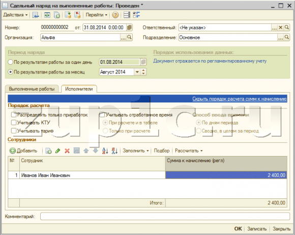Select По результатам работы за один день
Viewport: 295px width, 235px height.
click(x=11, y=62)
